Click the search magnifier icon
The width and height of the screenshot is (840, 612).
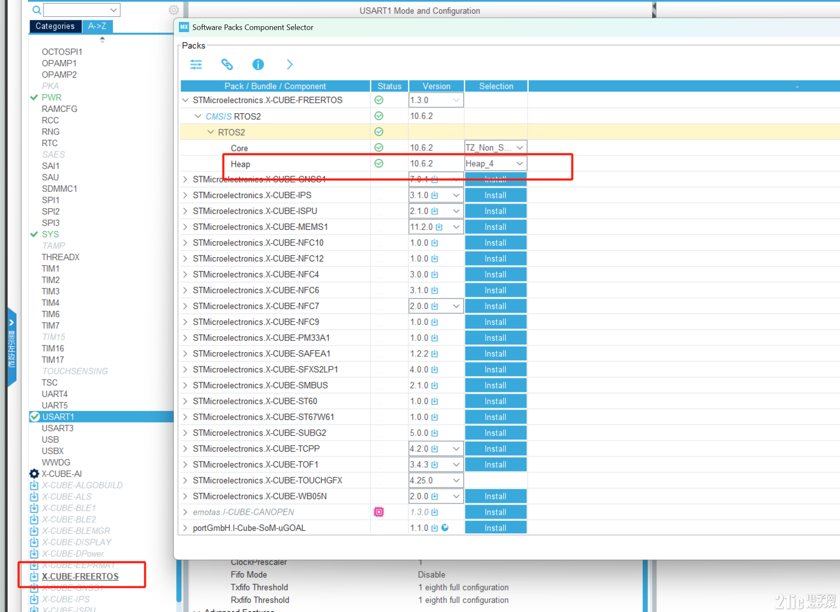[x=37, y=10]
